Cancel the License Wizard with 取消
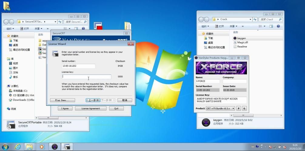 click(x=125, y=100)
